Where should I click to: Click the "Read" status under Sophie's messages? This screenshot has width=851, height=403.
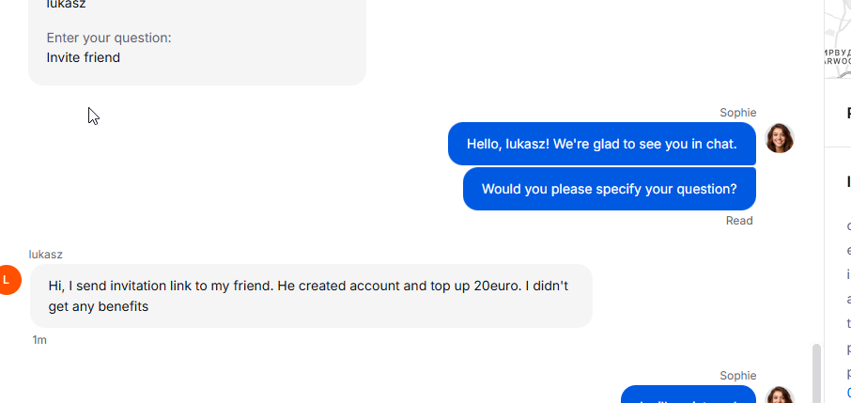[x=739, y=221]
